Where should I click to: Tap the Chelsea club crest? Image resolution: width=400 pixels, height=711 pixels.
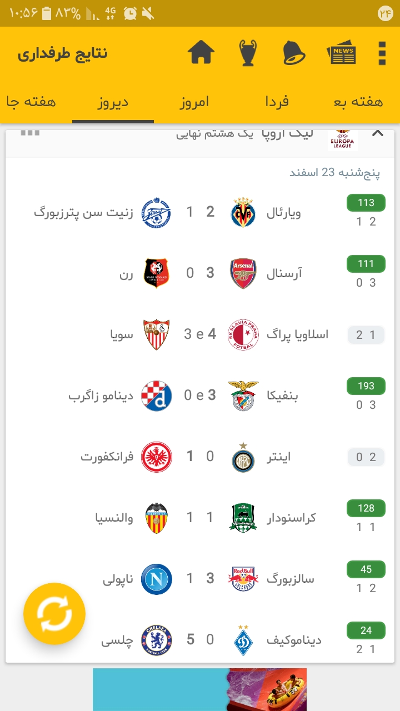point(157,640)
